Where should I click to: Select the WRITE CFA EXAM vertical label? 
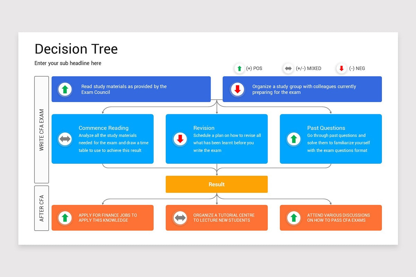(42, 130)
